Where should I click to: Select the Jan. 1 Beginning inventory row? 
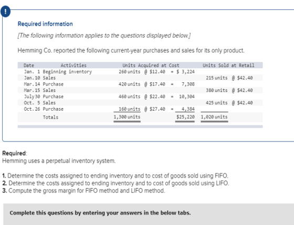pos(140,71)
